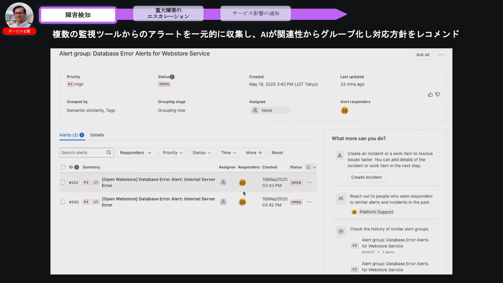Select all alerts with header checkbox
This screenshot has width=503, height=283.
(63, 167)
